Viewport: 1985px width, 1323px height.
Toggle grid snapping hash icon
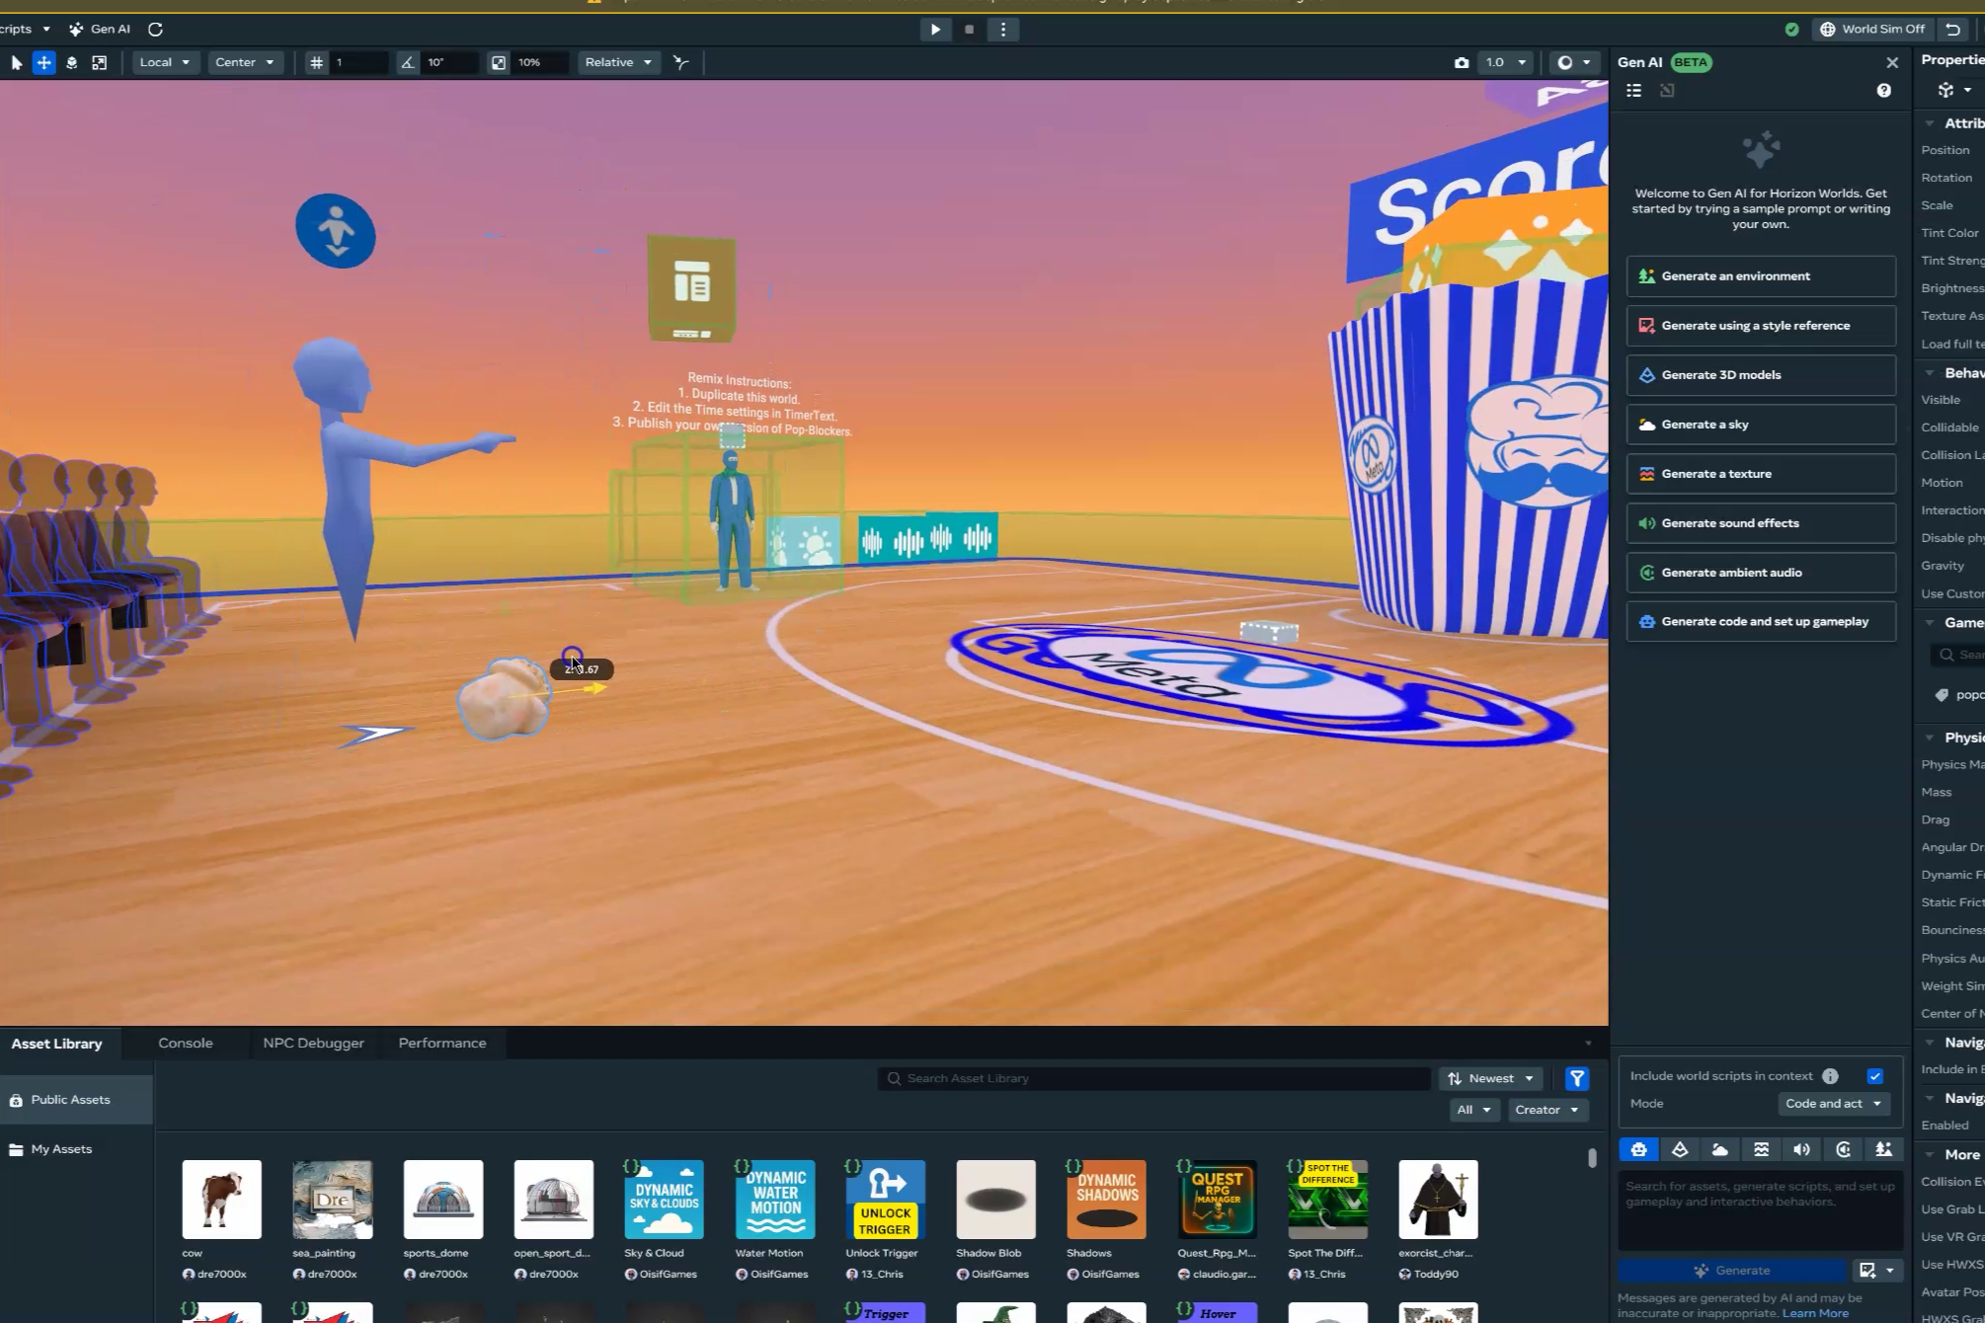pos(316,62)
